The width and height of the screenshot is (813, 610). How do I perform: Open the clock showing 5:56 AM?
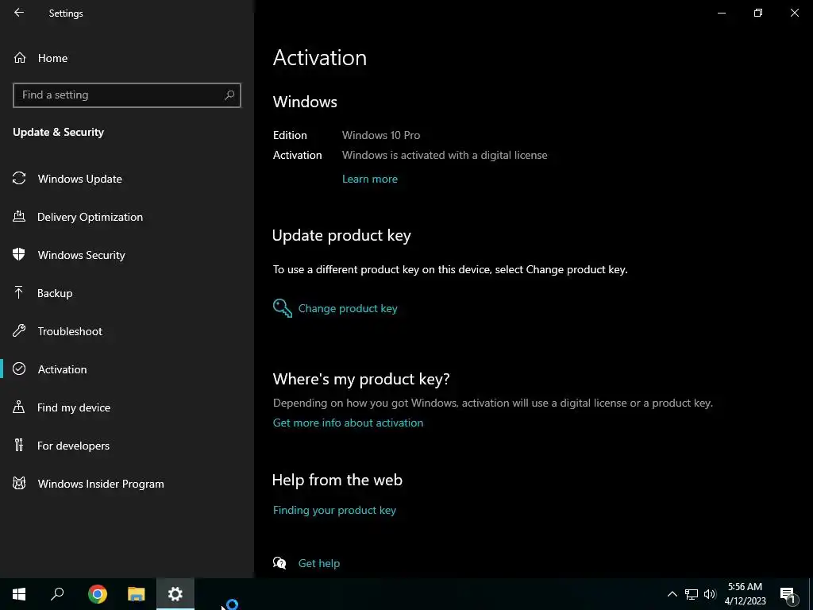click(745, 594)
